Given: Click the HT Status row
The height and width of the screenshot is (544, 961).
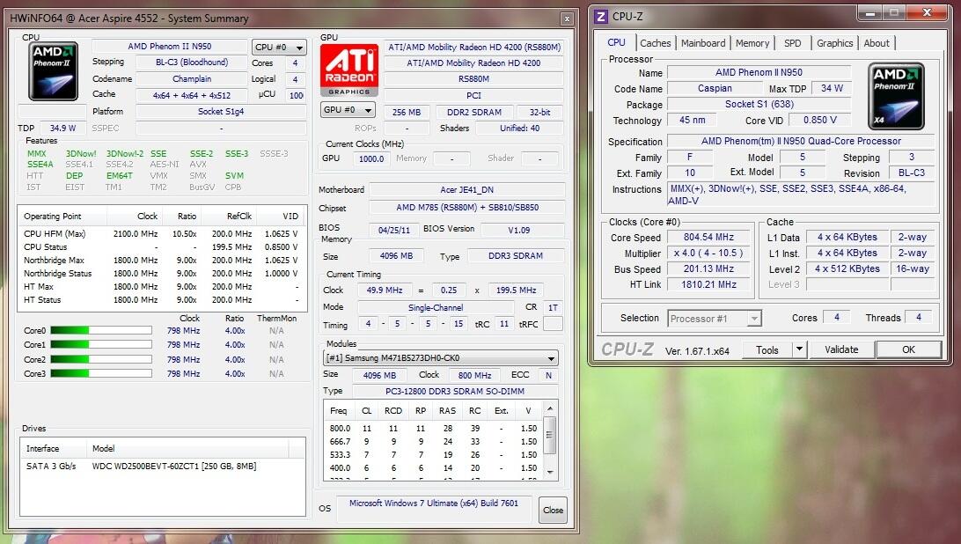Looking at the screenshot, I should coord(160,300).
